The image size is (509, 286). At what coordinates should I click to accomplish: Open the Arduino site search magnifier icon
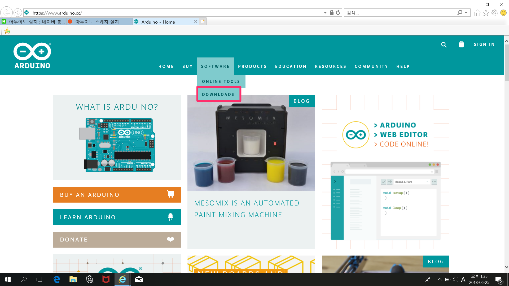tap(444, 44)
